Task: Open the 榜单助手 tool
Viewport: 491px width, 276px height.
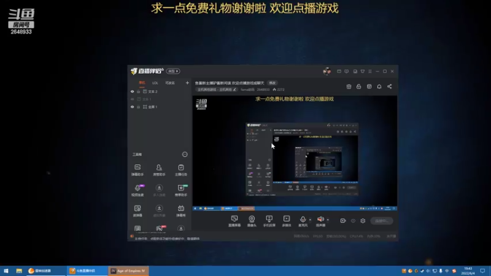Action: pos(180,190)
